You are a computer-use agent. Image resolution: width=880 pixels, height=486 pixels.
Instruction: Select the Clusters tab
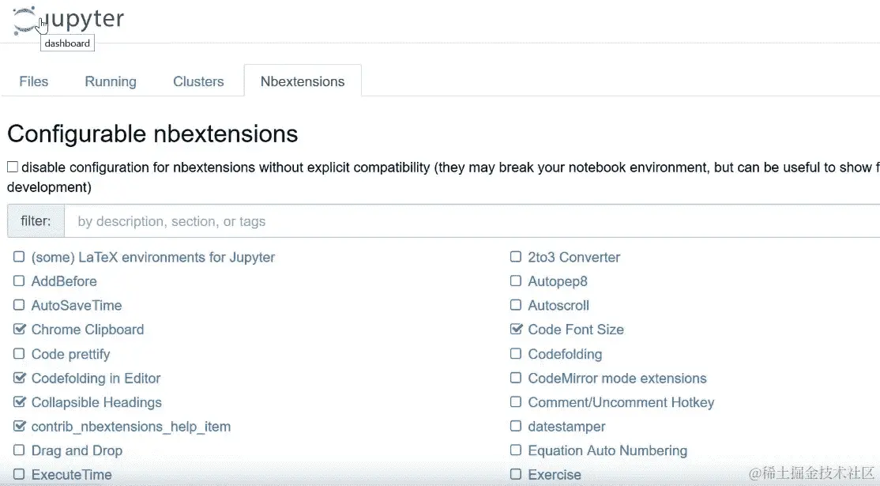tap(198, 81)
